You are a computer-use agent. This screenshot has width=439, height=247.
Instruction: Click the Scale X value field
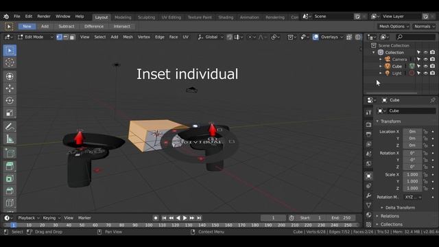pos(412,174)
